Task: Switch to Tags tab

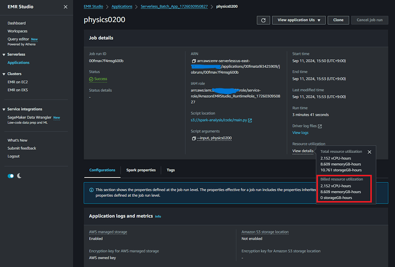Action: [x=171, y=170]
